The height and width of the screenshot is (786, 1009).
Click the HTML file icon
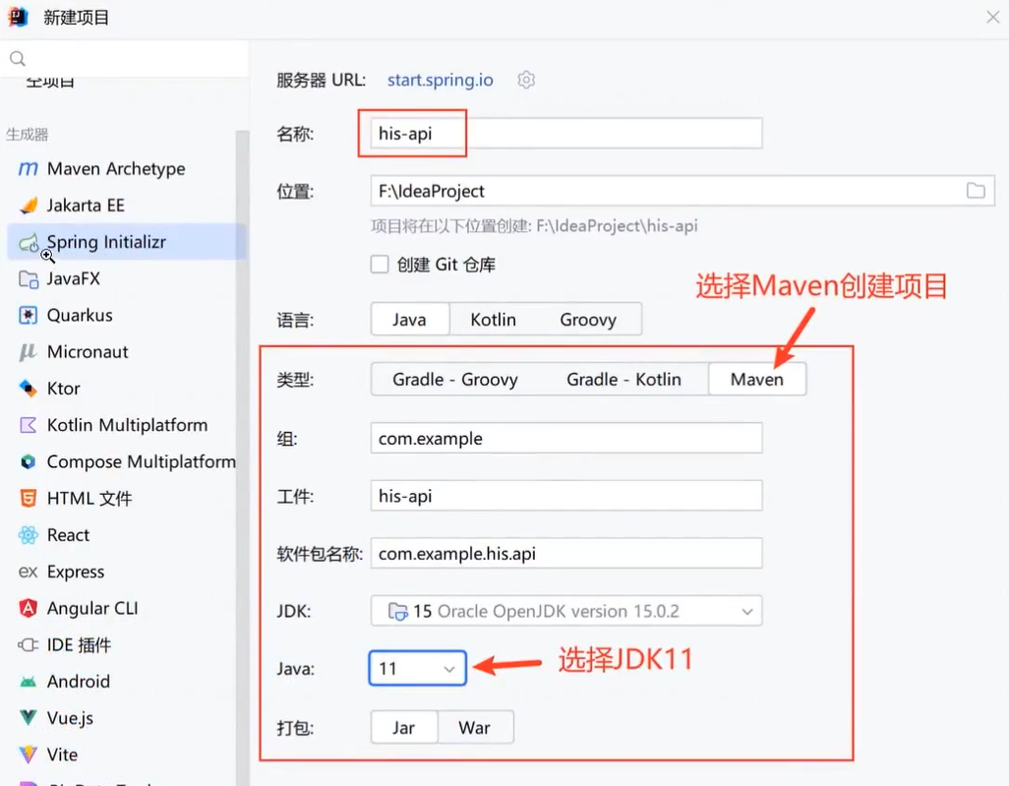28,498
